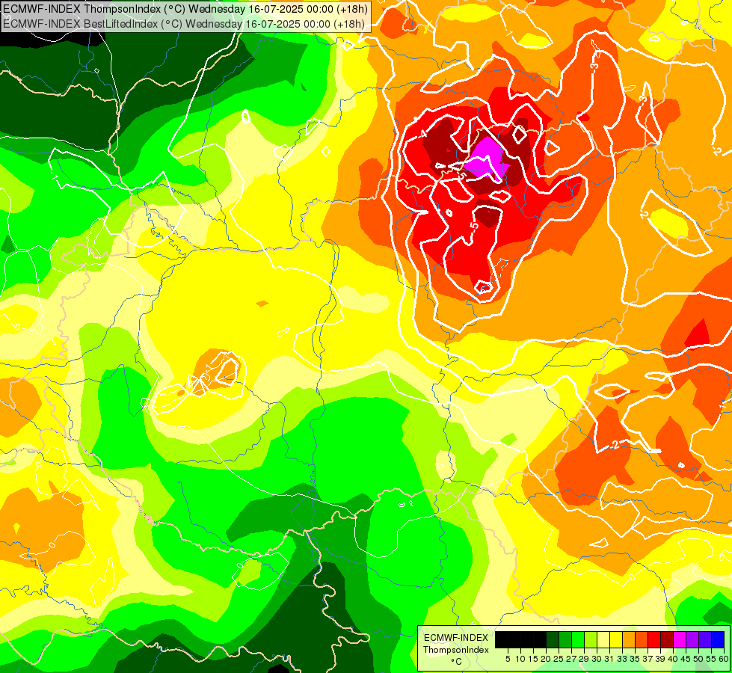Click the legend tick label '10'
The width and height of the screenshot is (732, 673).
coord(520,659)
